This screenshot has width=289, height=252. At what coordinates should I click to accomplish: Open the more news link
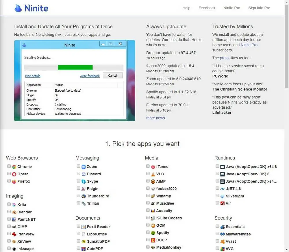(x=155, y=118)
